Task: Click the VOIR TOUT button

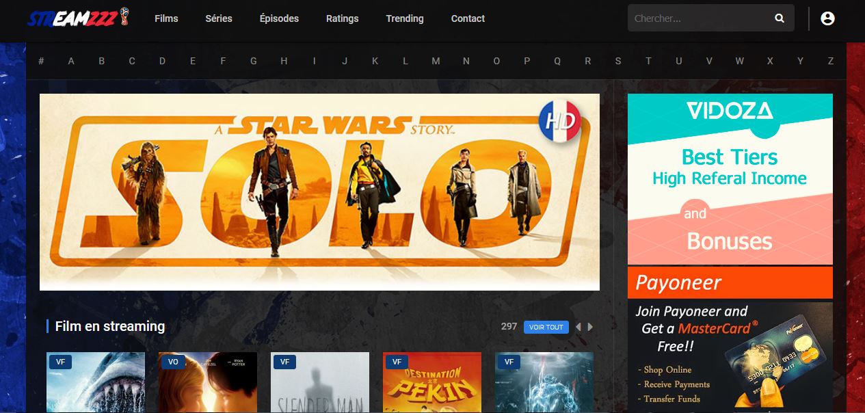Action: [x=546, y=327]
